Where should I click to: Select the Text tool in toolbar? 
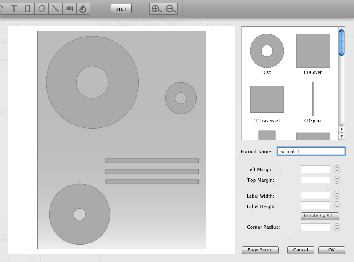pos(14,8)
